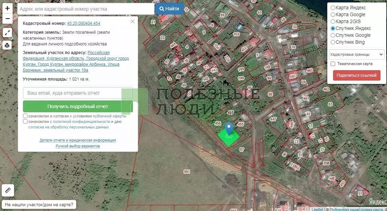Close the parcel info panel

133,21
